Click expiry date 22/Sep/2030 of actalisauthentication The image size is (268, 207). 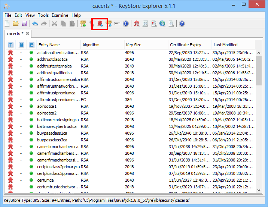point(189,53)
